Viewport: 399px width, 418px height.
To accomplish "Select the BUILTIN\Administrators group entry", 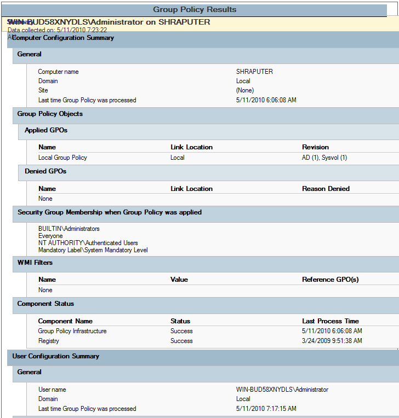I will (x=69, y=229).
